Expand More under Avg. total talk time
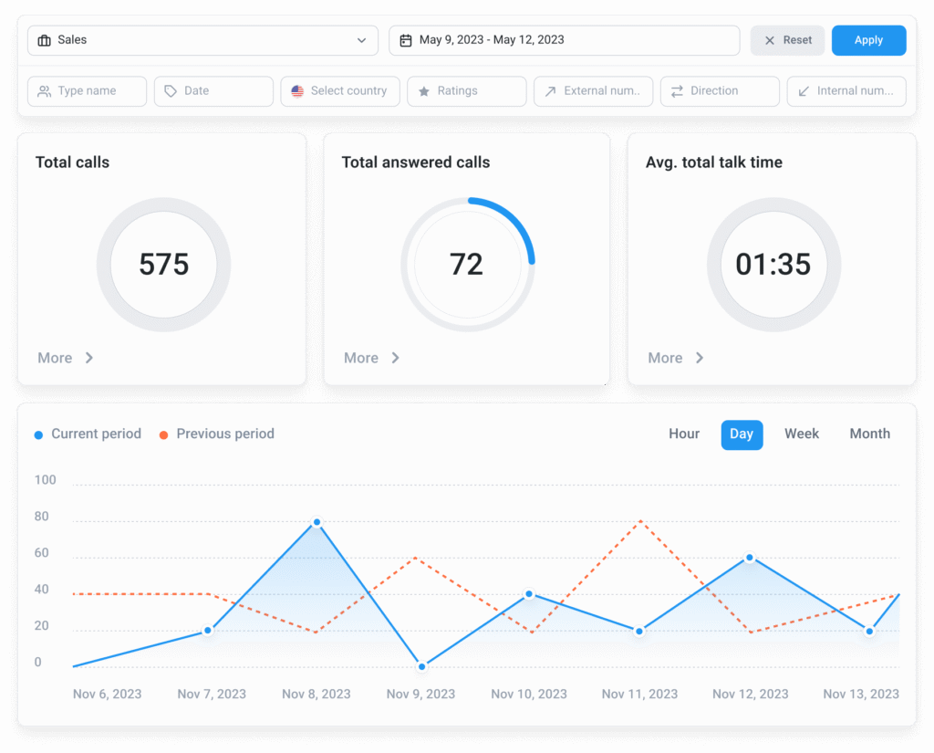This screenshot has height=753, width=934. click(668, 358)
